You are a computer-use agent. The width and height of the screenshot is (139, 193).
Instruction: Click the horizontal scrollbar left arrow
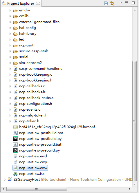point(3,189)
